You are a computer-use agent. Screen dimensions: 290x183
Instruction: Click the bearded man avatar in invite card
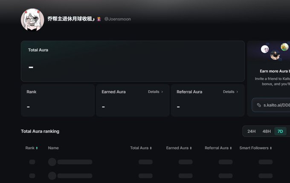click(x=275, y=55)
